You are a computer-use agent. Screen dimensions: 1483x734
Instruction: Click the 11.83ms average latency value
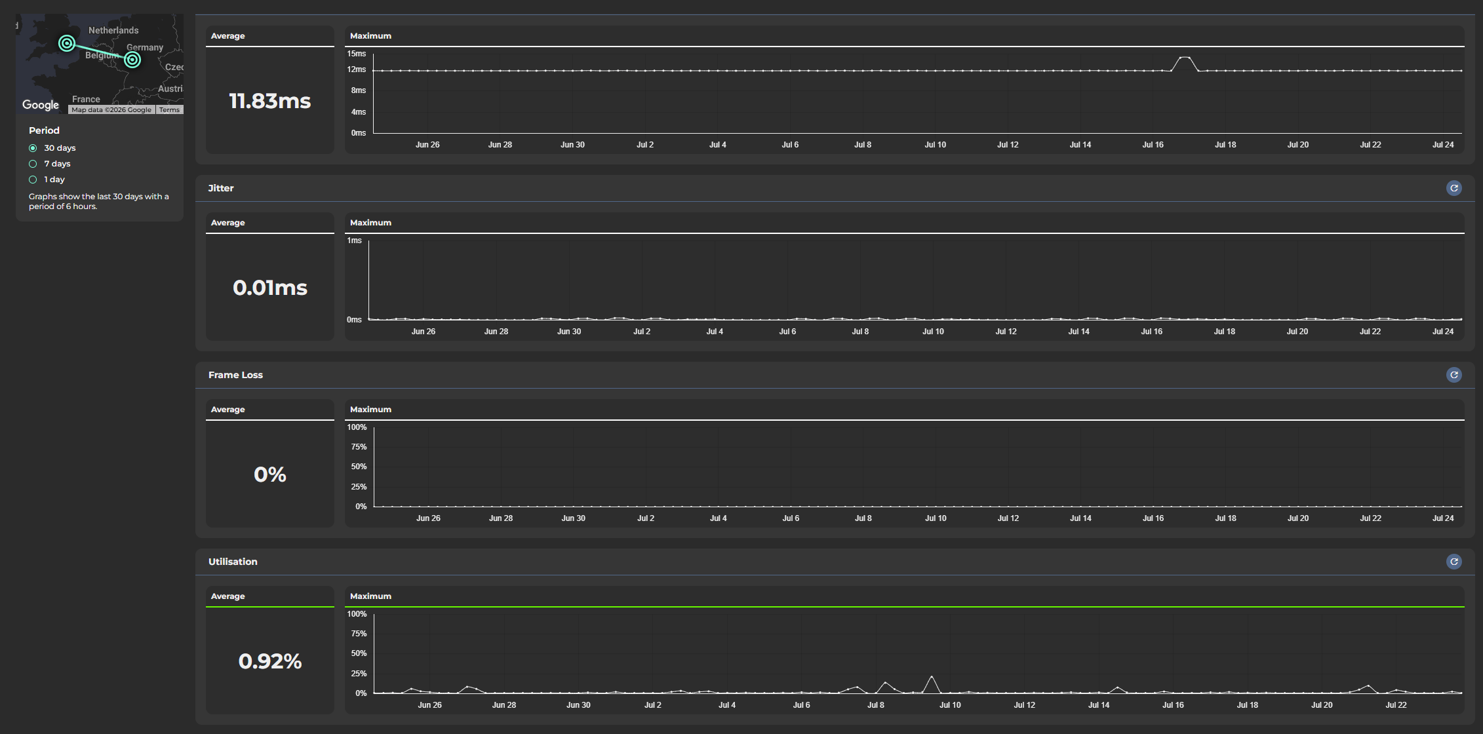click(270, 101)
